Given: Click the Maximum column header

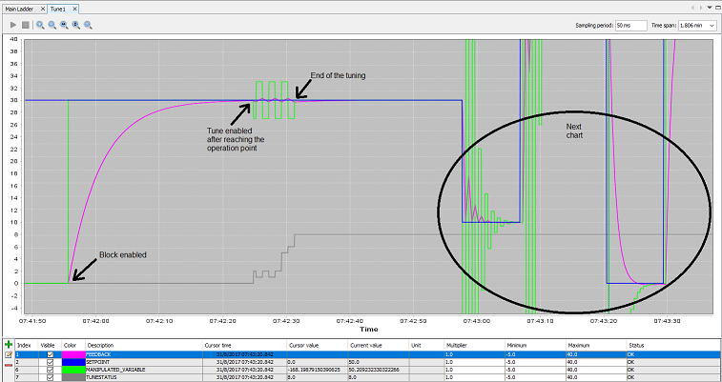Looking at the screenshot, I should click(596, 345).
